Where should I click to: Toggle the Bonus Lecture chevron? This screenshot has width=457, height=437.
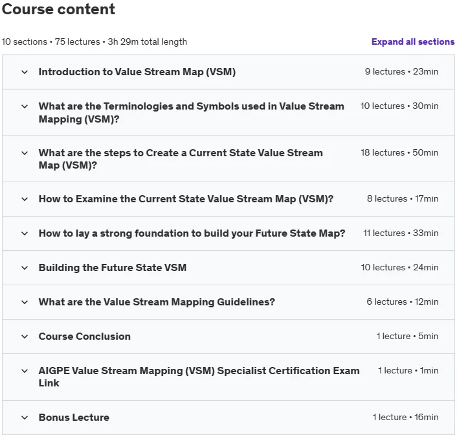coord(25,418)
